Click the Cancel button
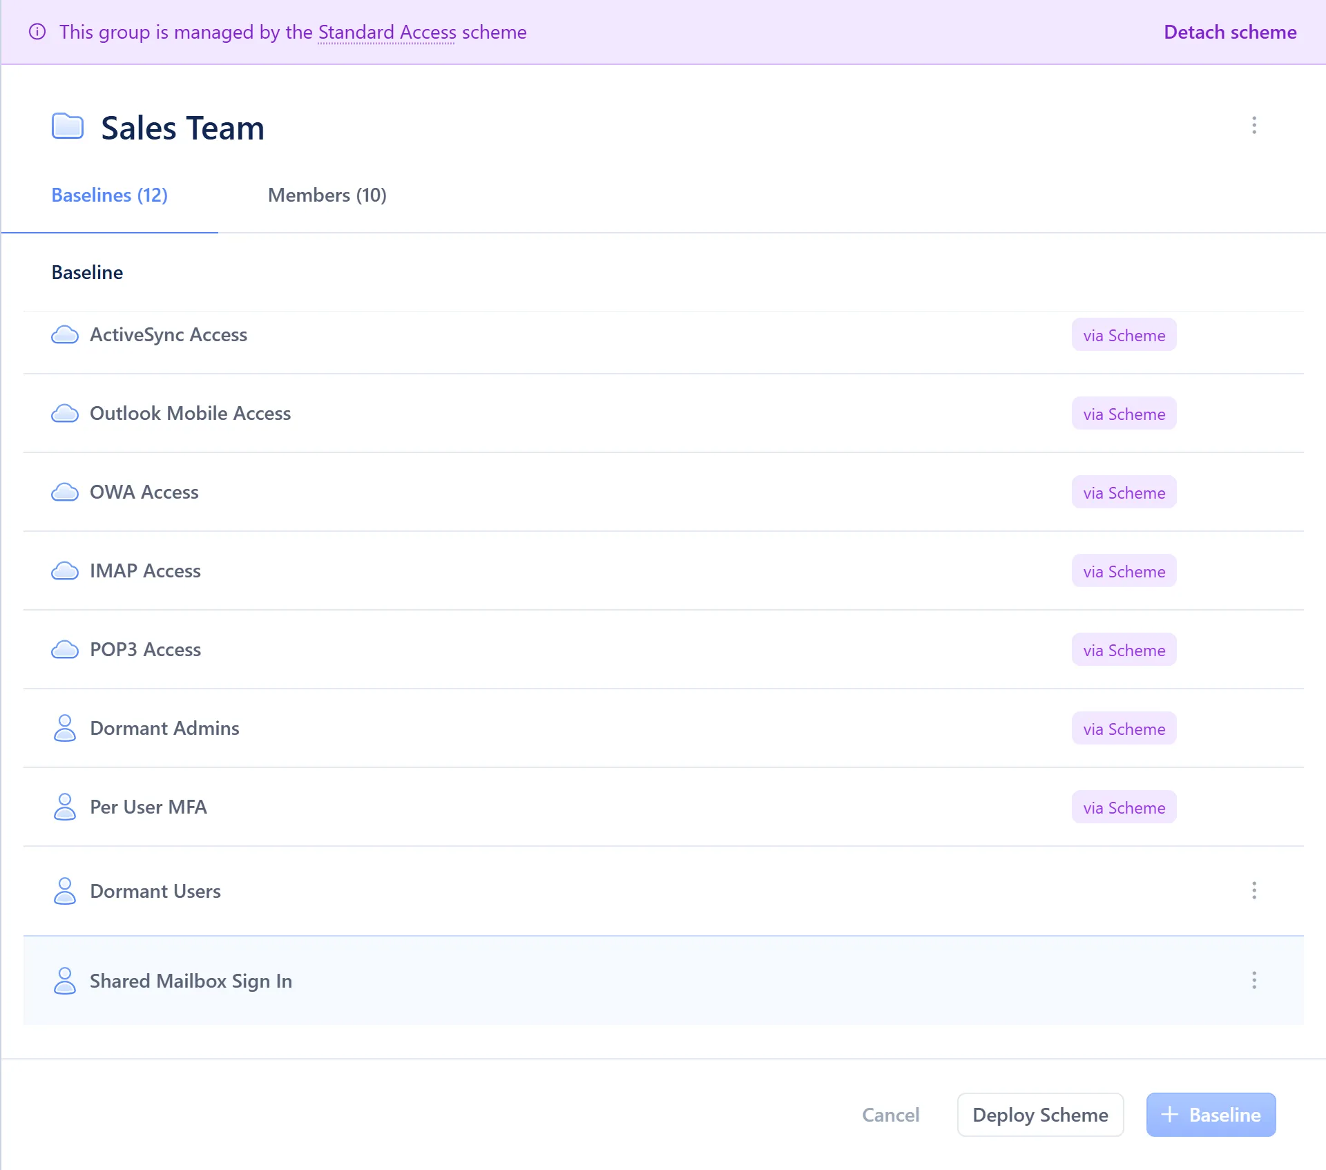 (x=891, y=1115)
